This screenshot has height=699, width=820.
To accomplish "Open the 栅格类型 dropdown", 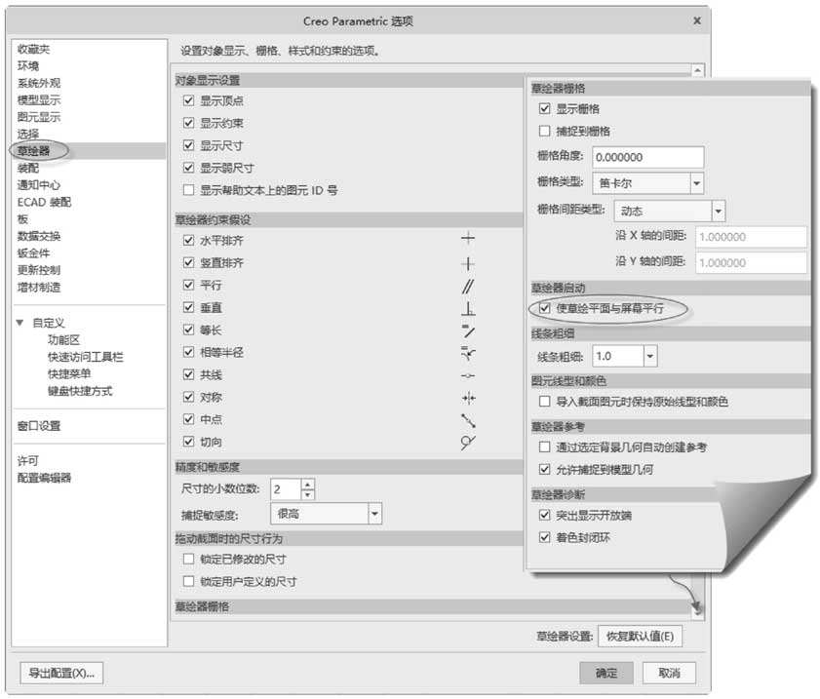I will click(696, 183).
